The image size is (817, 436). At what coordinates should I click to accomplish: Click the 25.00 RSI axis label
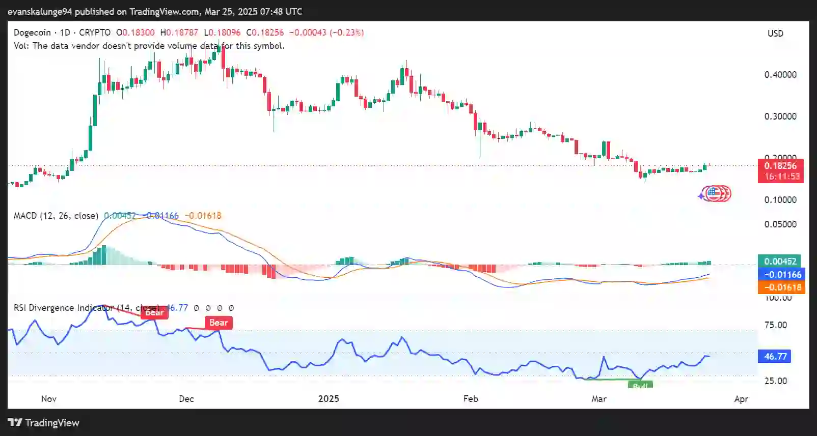(x=776, y=381)
